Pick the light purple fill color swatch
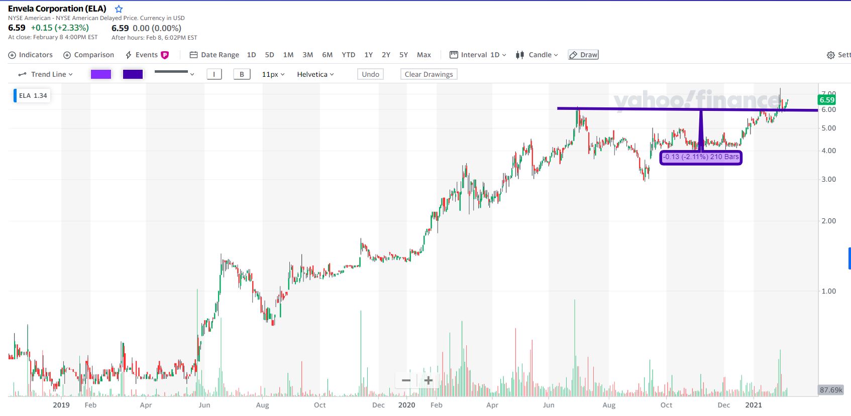Viewport: 851px width, 416px height. click(x=101, y=74)
